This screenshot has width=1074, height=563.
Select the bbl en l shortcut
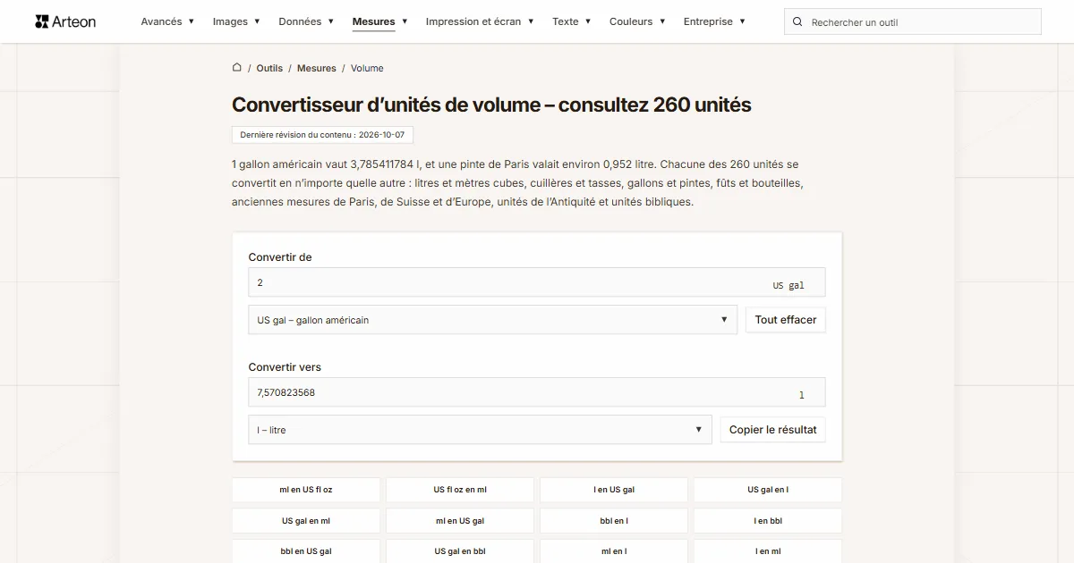click(614, 521)
